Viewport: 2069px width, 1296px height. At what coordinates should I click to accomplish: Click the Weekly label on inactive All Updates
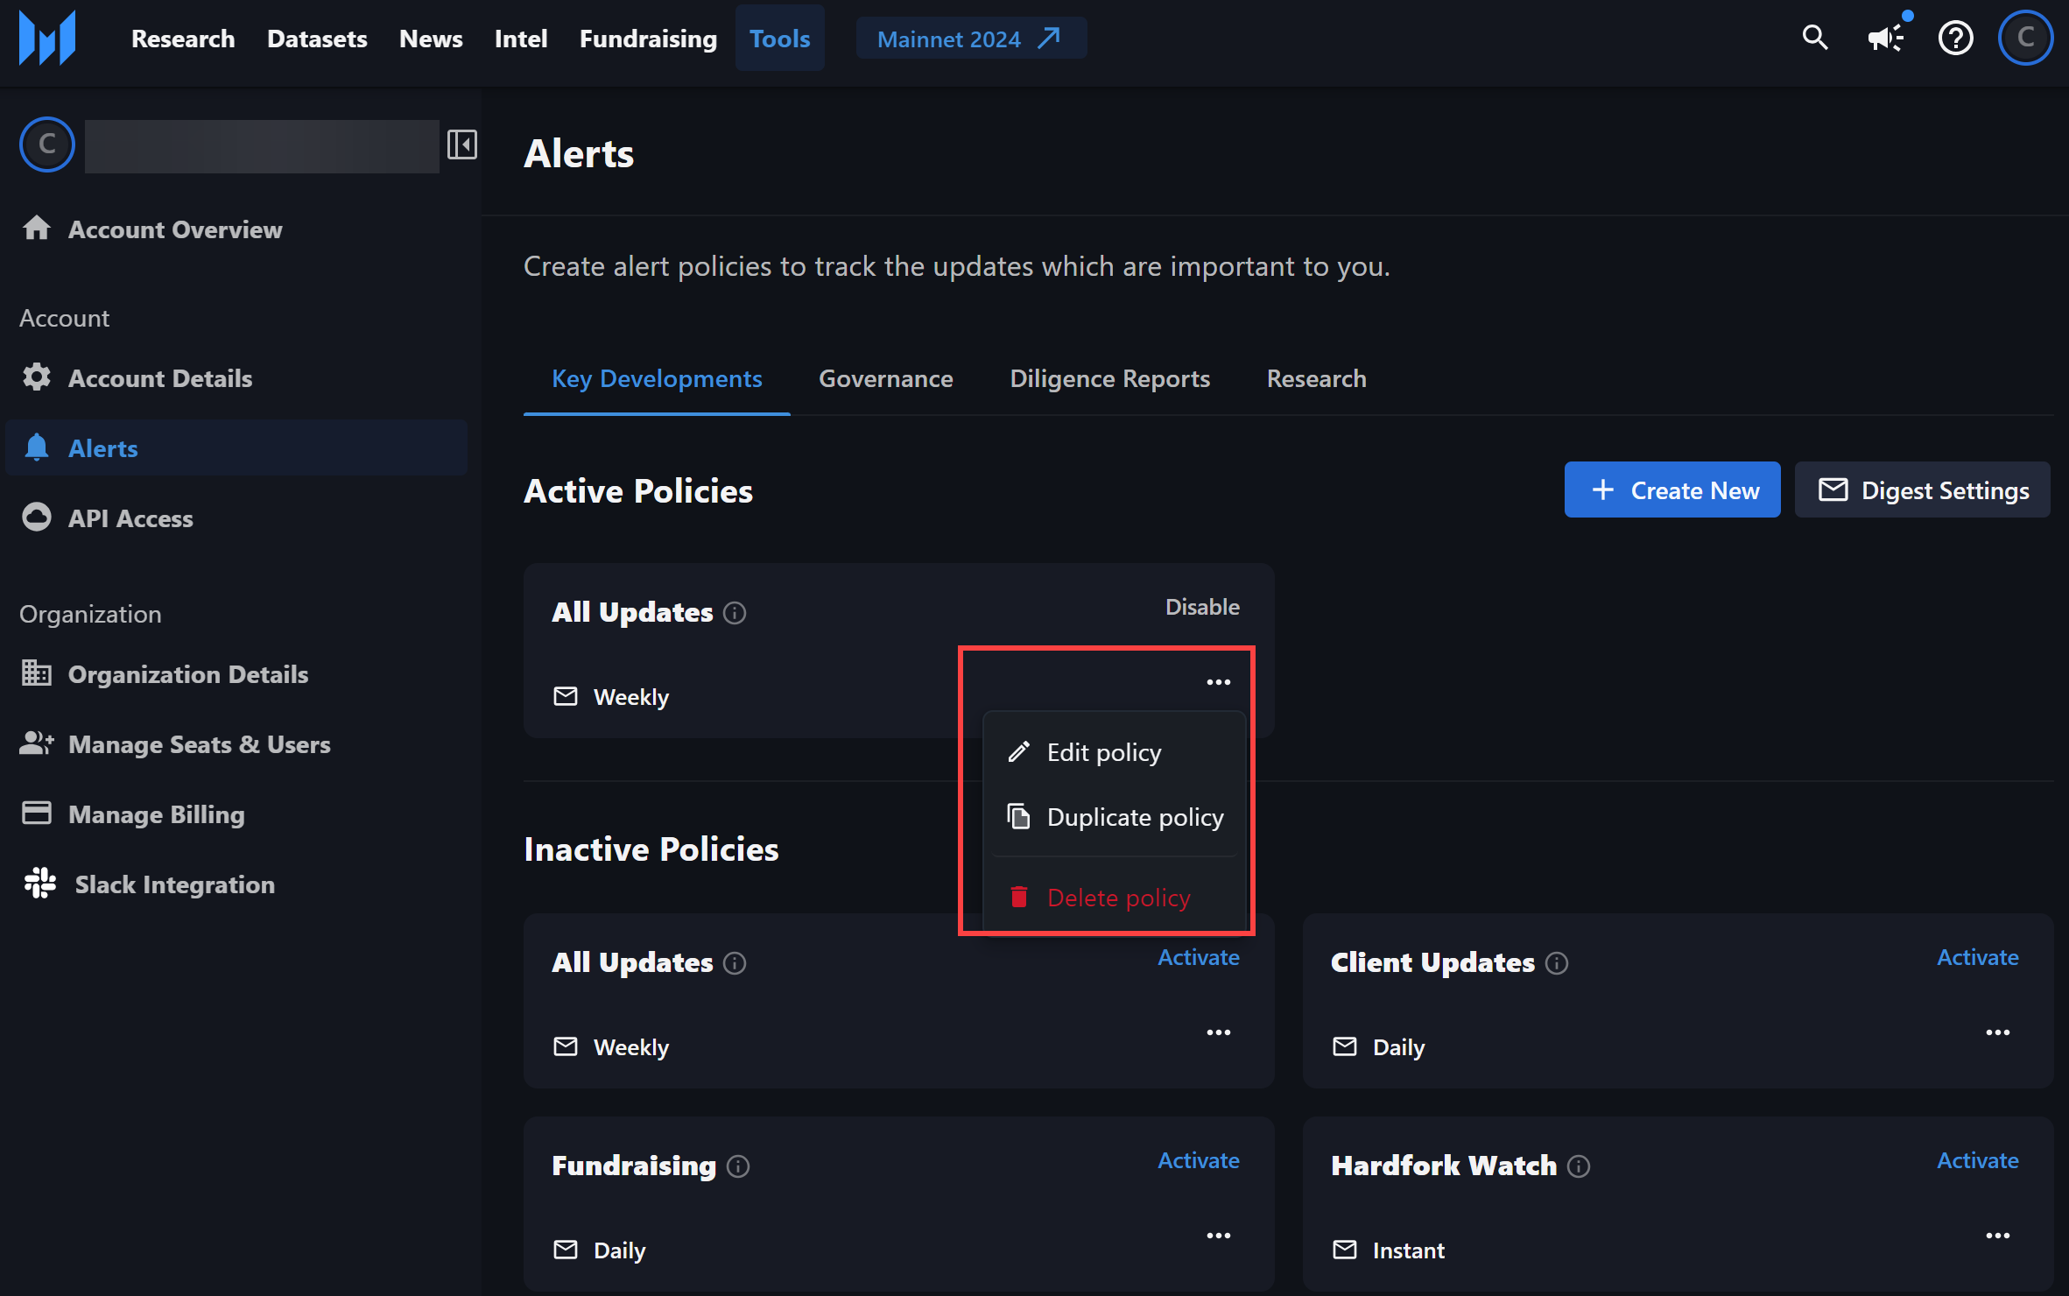(x=630, y=1047)
